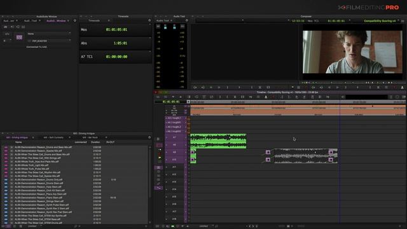Screen dimensions: 407x229
Task: Click purple fade icon at end of A10 waveform clip
Action: pyautogui.click(x=331, y=160)
